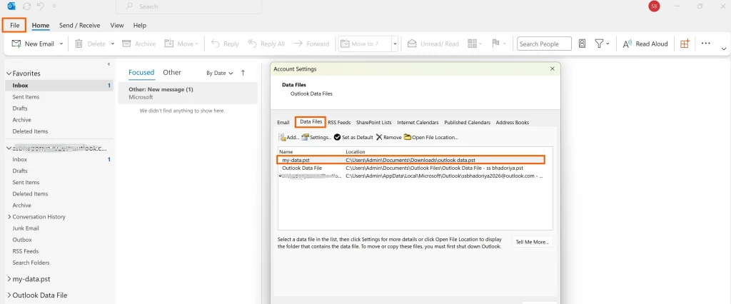
Task: Expand Conversation History folder
Action: (x=9, y=217)
